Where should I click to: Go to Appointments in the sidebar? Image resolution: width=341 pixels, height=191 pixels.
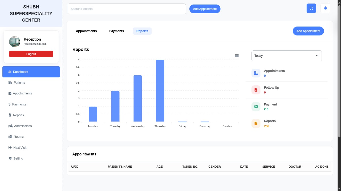pos(31,93)
